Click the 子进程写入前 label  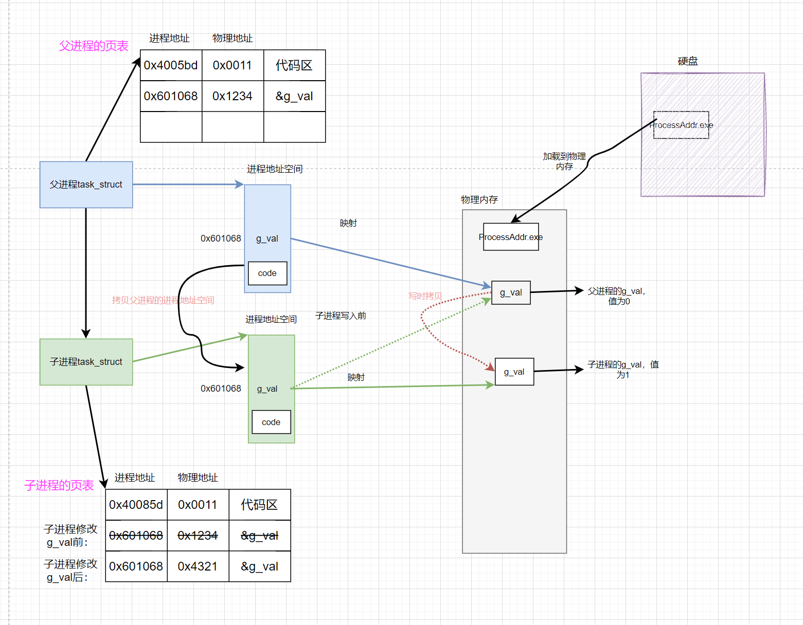(341, 316)
